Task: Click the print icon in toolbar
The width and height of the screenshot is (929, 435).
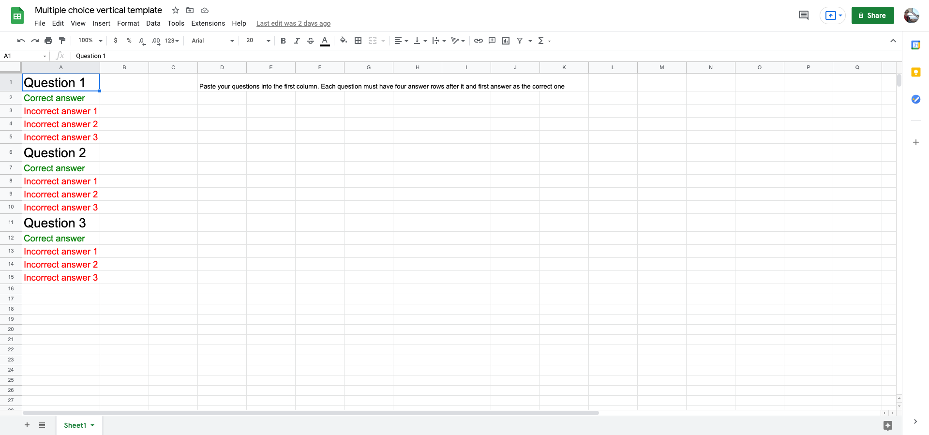Action: pos(48,41)
